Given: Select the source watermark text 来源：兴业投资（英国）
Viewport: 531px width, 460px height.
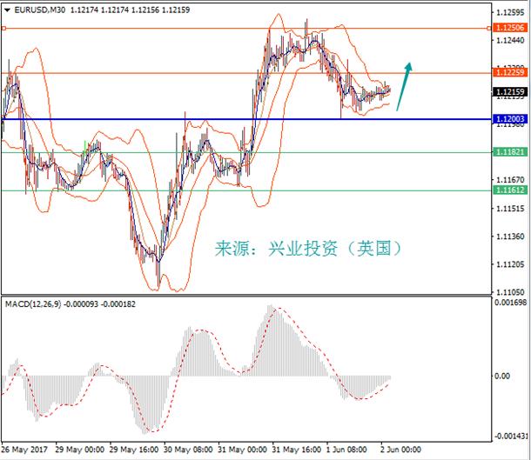Looking at the screenshot, I should tap(308, 249).
